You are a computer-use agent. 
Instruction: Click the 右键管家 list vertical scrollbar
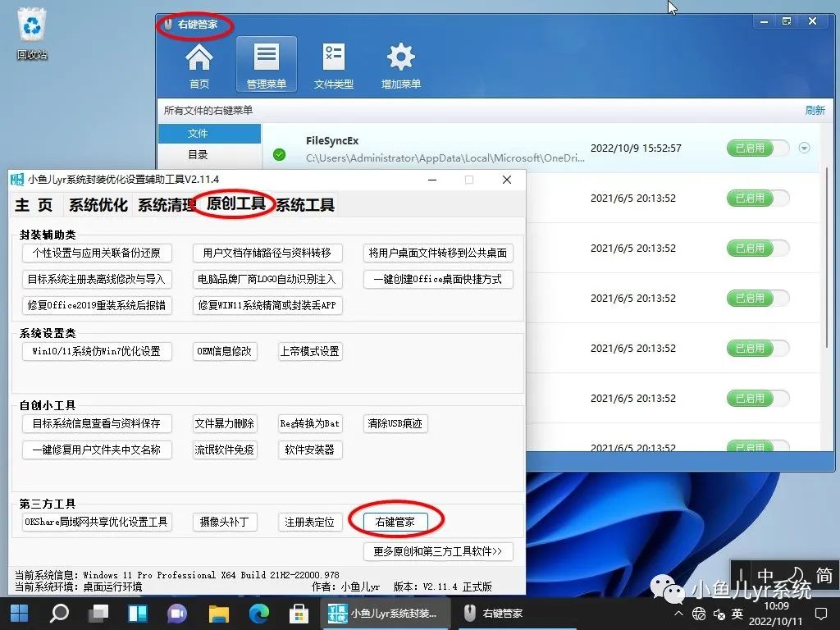click(x=828, y=257)
